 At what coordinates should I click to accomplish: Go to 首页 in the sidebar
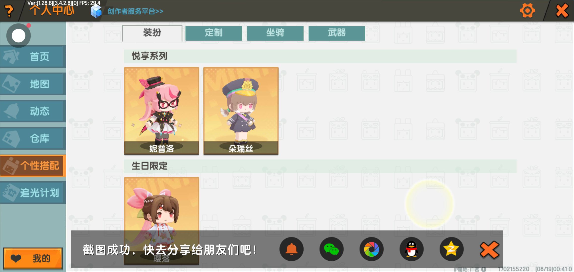click(33, 57)
